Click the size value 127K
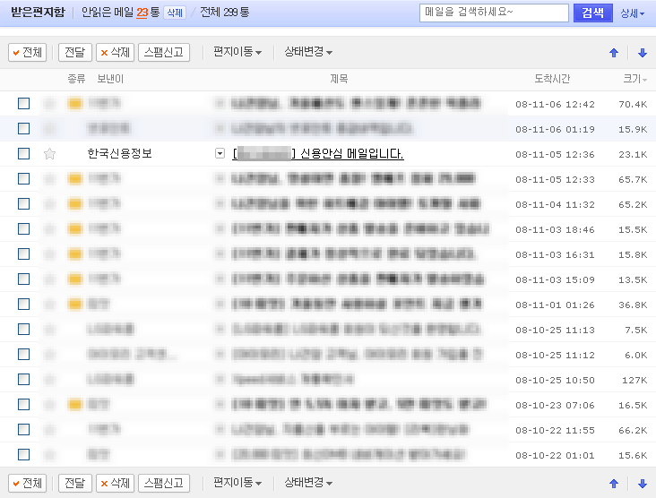This screenshot has width=656, height=498. click(634, 380)
